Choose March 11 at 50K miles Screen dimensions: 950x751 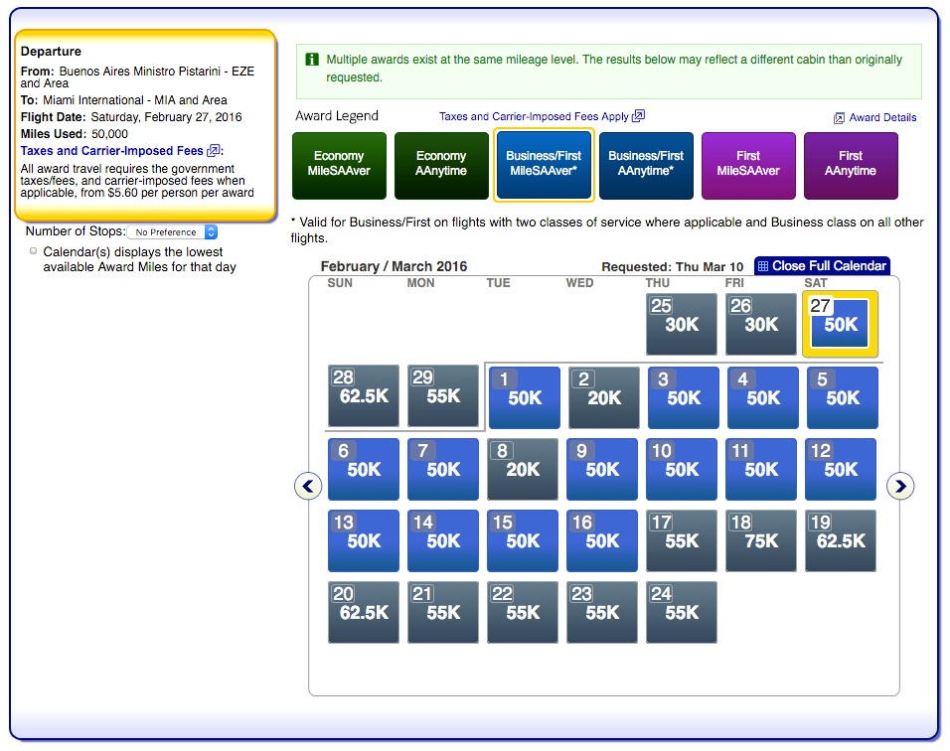761,469
